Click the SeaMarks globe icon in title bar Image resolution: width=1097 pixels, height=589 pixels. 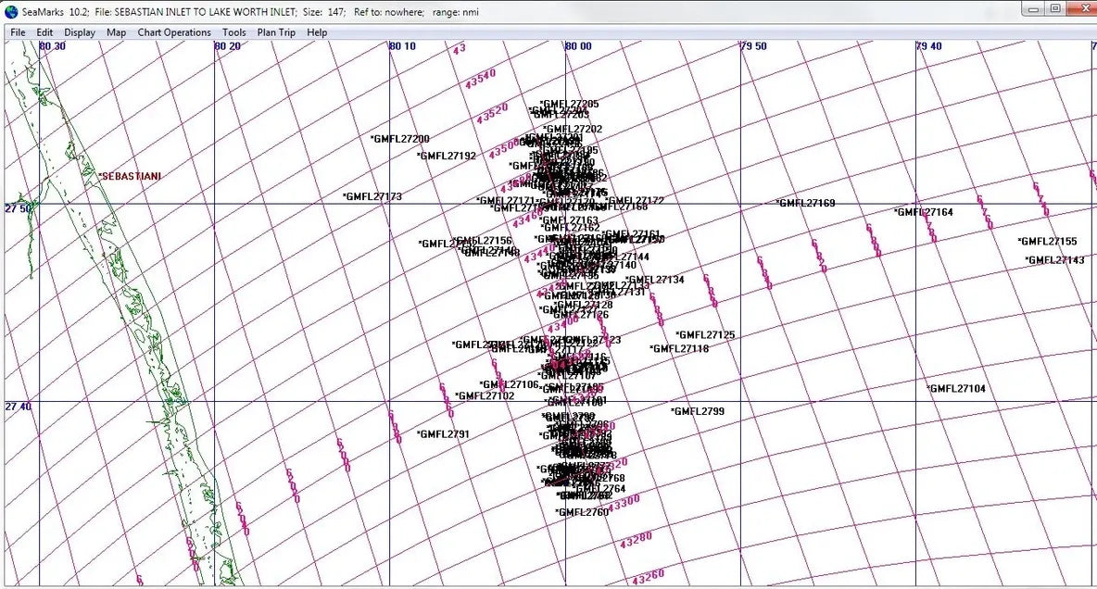[x=11, y=11]
